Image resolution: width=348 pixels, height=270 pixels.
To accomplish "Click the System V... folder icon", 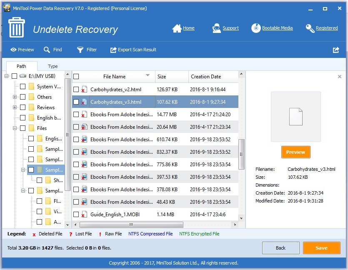I will click(32, 87).
